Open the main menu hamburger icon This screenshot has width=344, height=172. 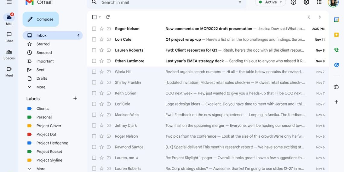tap(9, 2)
